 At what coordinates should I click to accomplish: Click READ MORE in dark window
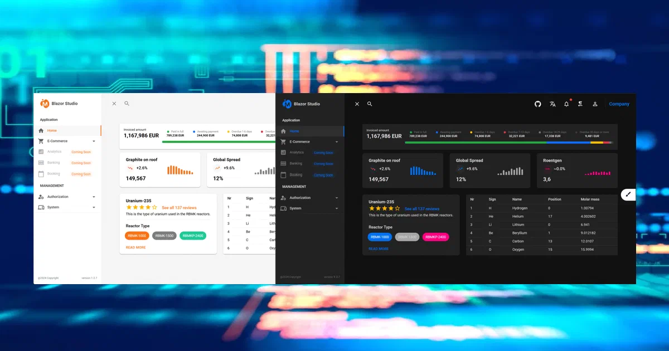coord(379,248)
